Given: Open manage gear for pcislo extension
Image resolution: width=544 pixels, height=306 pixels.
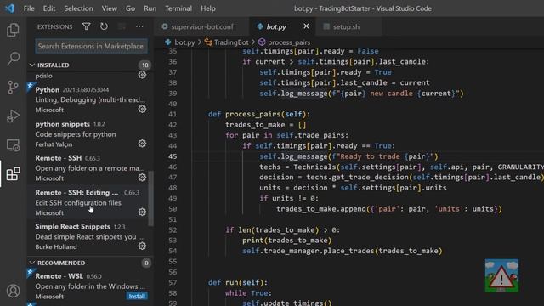Looking at the screenshot, I should point(142,75).
